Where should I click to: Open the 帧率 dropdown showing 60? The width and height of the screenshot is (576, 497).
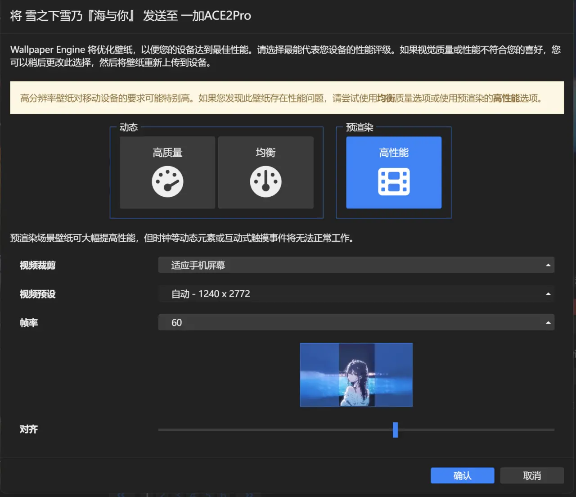pyautogui.click(x=356, y=323)
